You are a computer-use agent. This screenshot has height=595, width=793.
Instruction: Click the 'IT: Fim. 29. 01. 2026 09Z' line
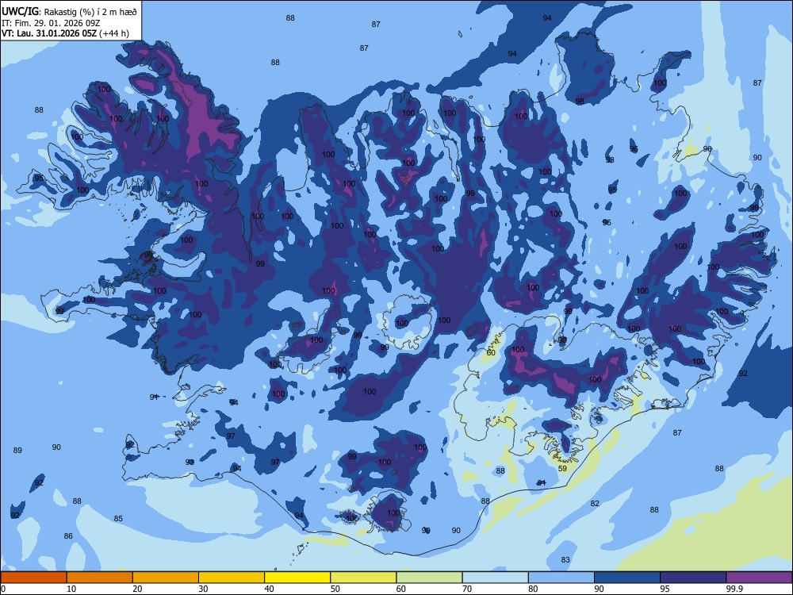click(x=51, y=23)
